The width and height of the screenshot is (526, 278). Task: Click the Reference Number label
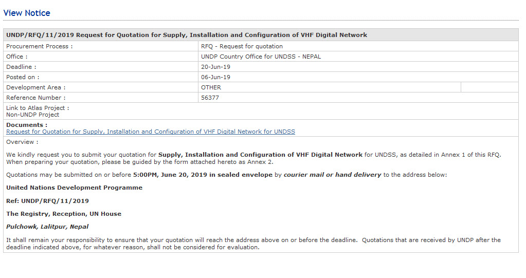(x=36, y=98)
